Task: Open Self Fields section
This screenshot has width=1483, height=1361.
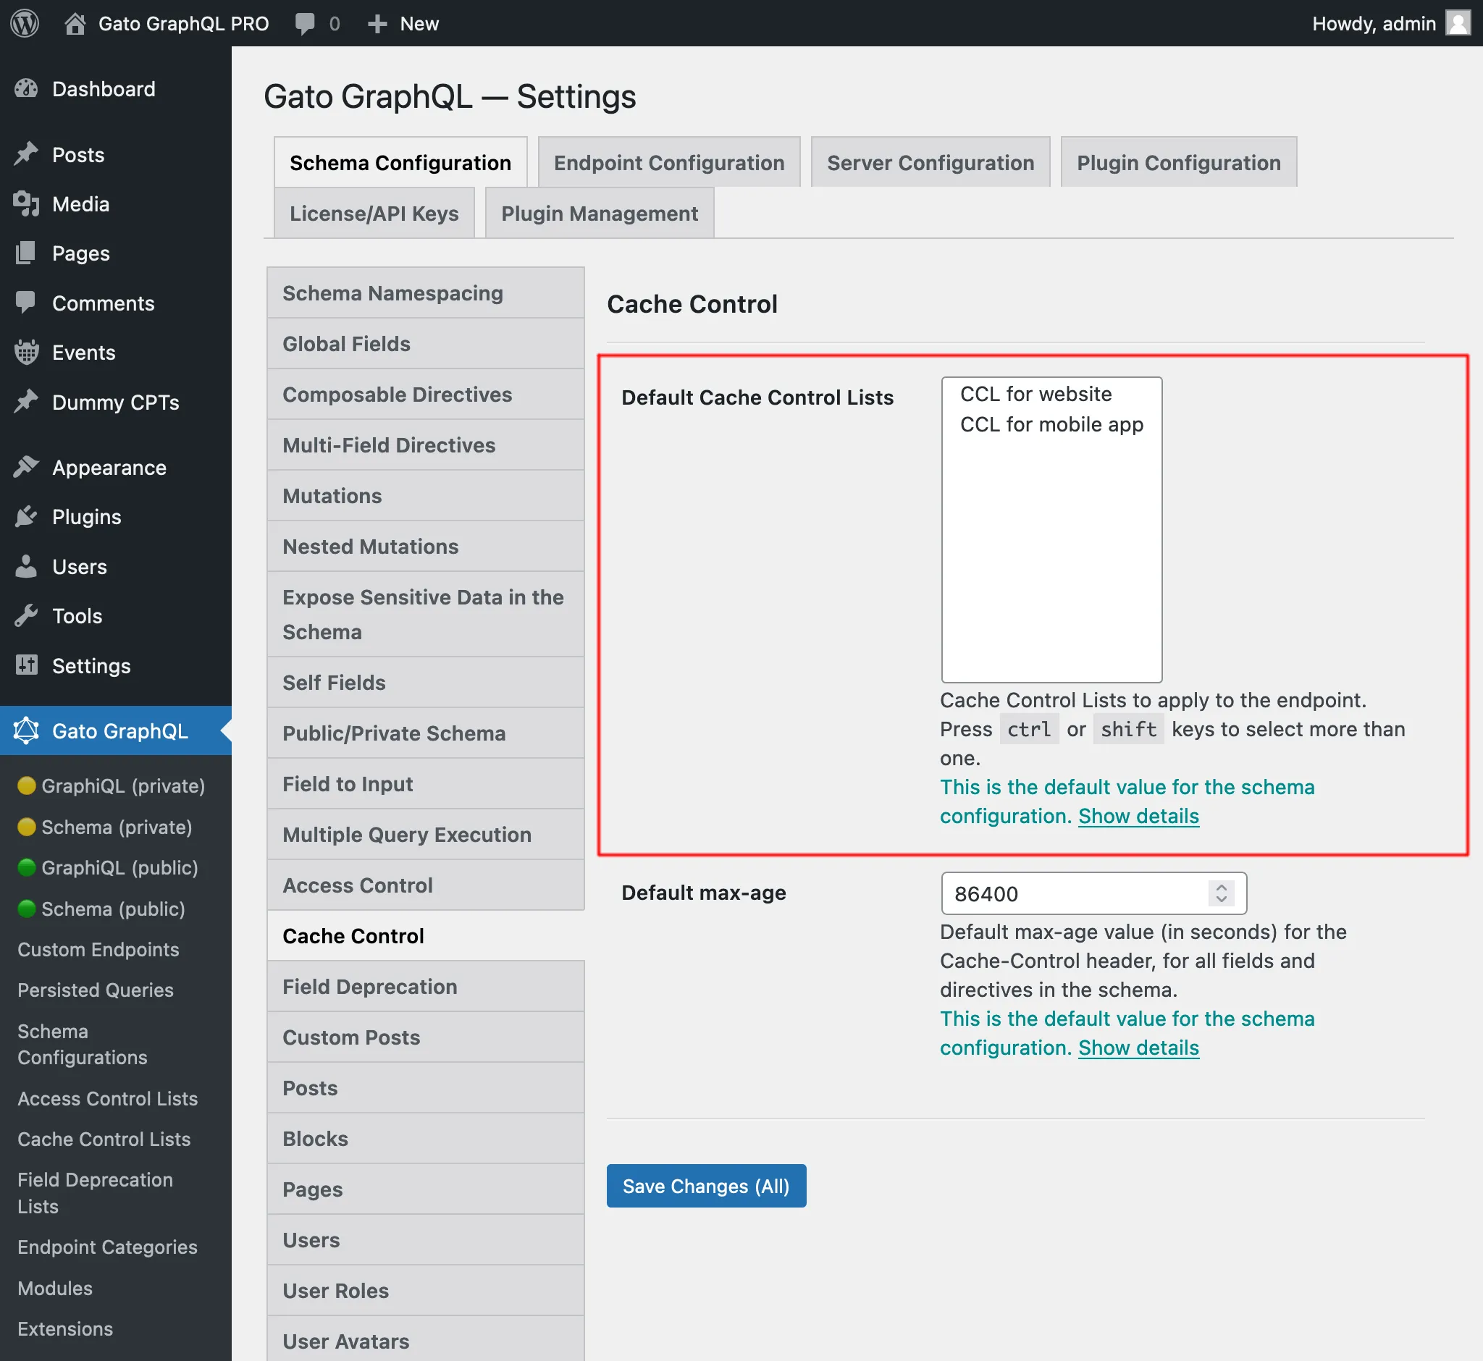Action: tap(426, 683)
